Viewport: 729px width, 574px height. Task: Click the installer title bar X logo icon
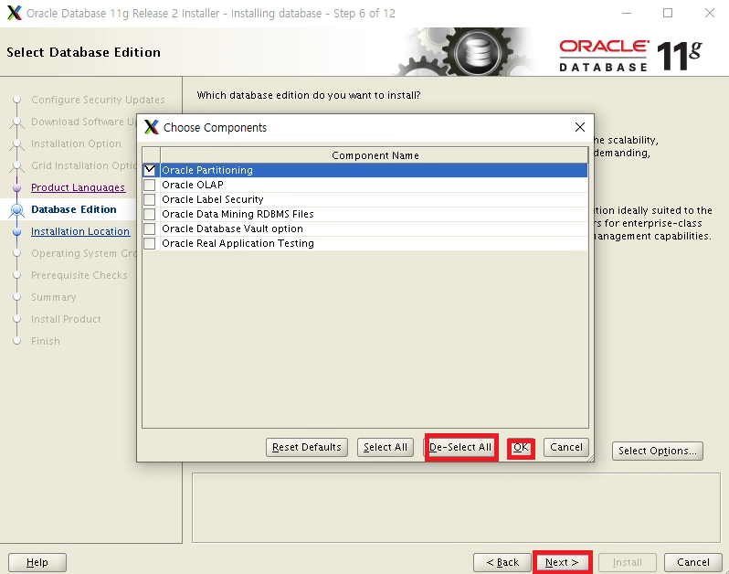pyautogui.click(x=15, y=13)
